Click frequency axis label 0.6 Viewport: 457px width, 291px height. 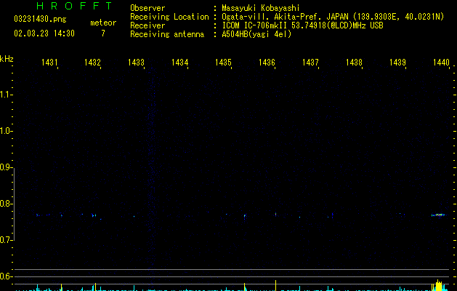(x=6, y=276)
